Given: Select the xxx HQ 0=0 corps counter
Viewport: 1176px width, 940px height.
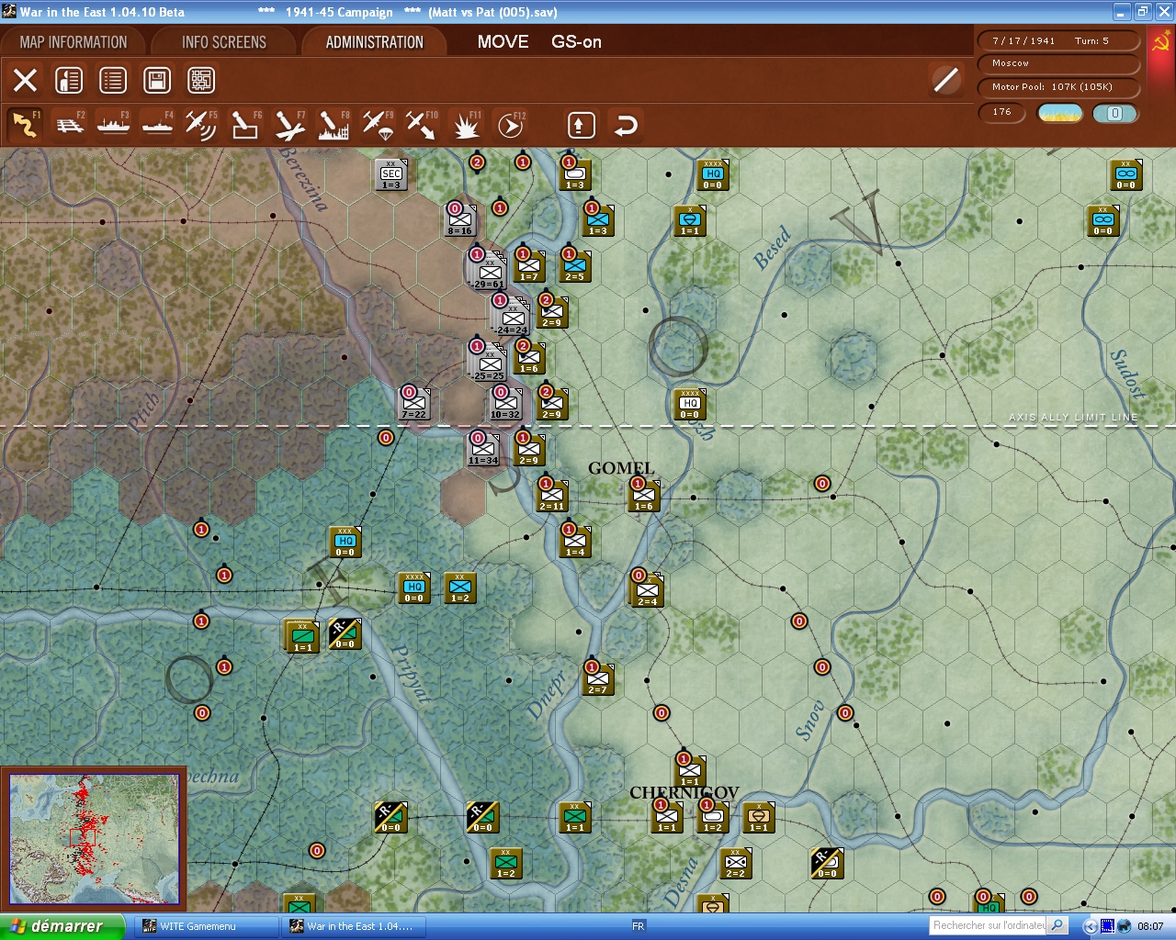Looking at the screenshot, I should coord(345,542).
